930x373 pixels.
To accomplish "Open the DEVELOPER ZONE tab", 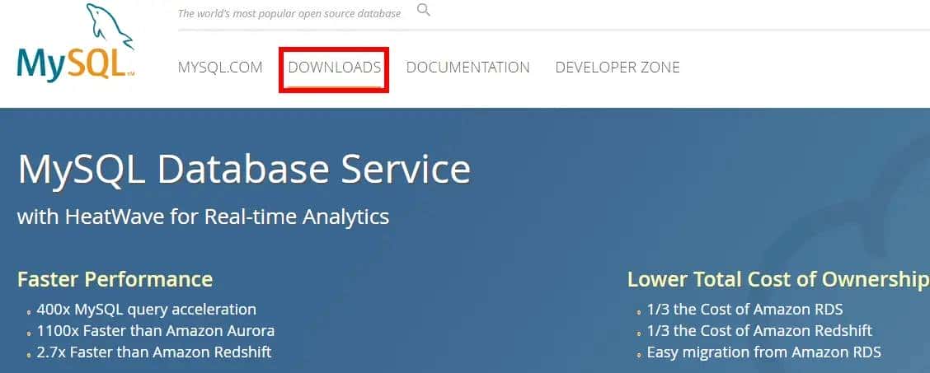I will 618,68.
